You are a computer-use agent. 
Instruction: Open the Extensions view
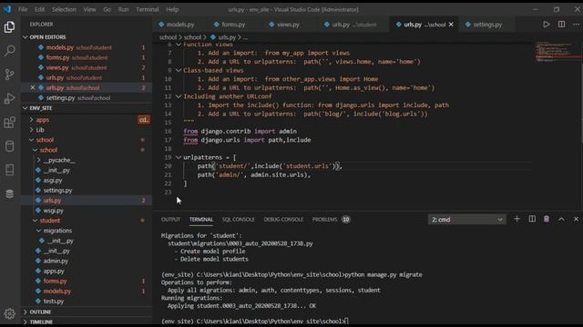tap(10, 123)
